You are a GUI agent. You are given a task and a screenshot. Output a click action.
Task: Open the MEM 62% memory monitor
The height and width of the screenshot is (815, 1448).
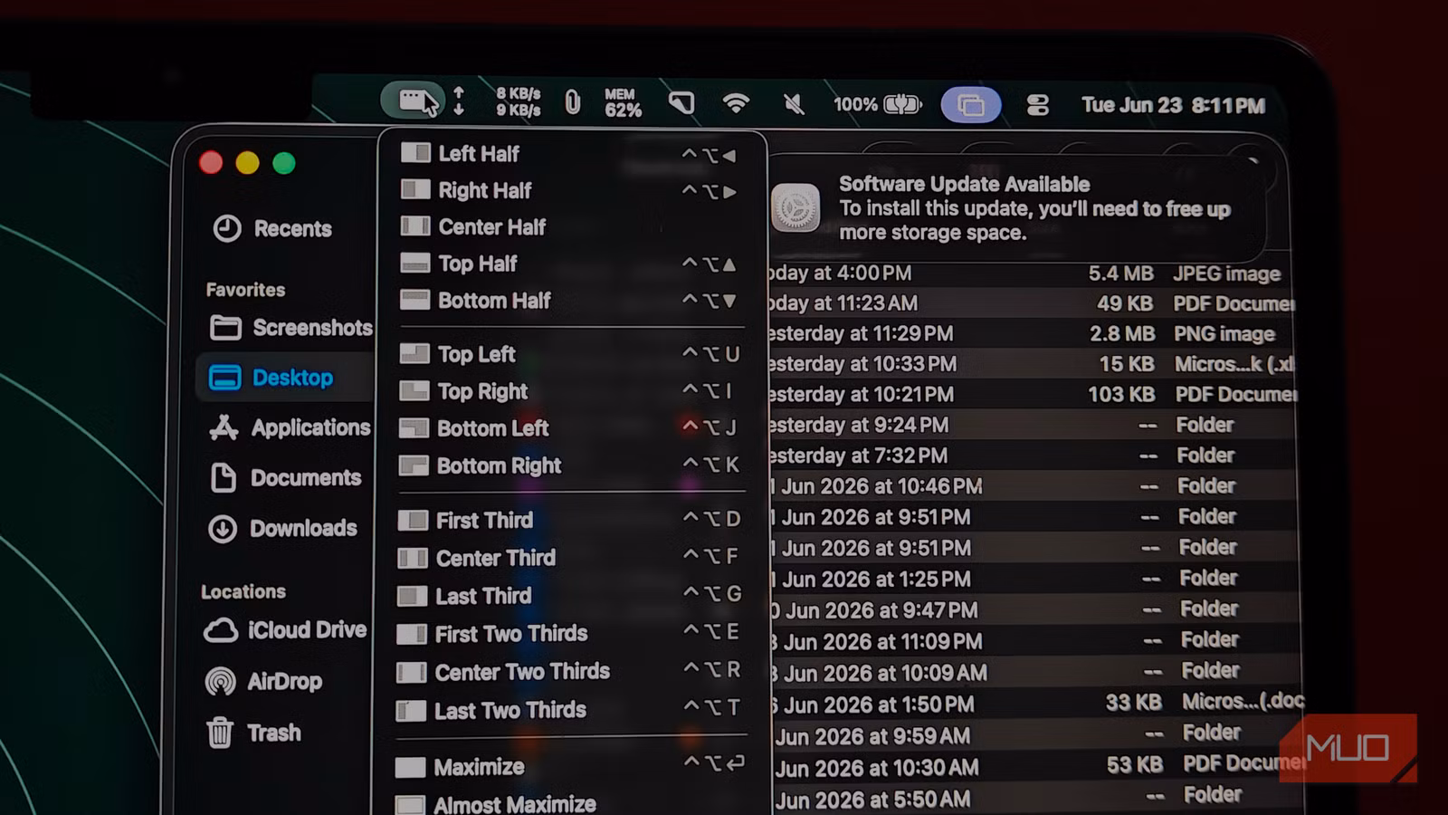622,102
